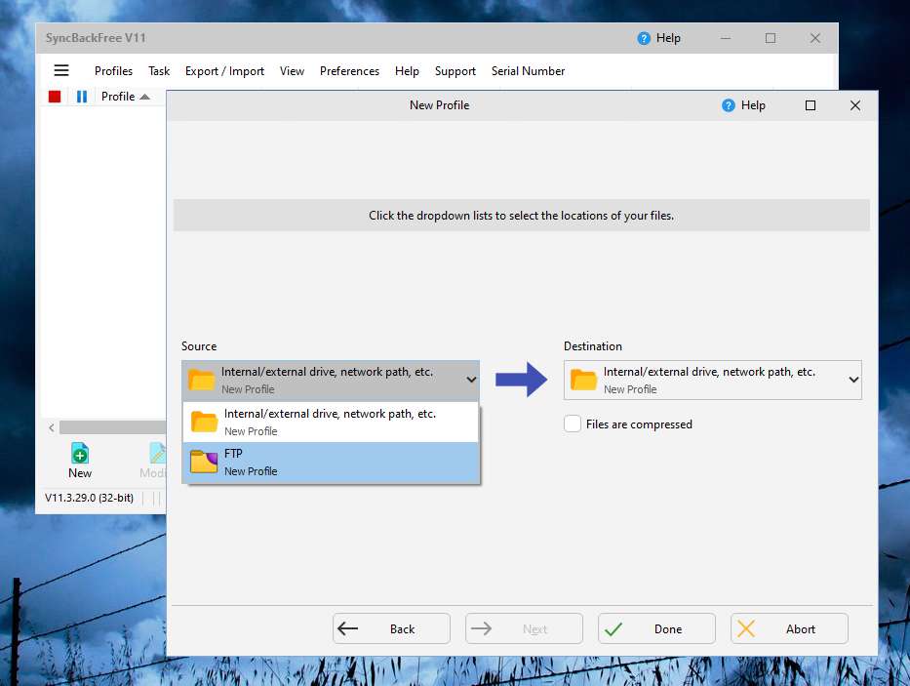Click the V11.3.29.0 (32-bit) version text
This screenshot has height=686, width=910.
(x=90, y=498)
